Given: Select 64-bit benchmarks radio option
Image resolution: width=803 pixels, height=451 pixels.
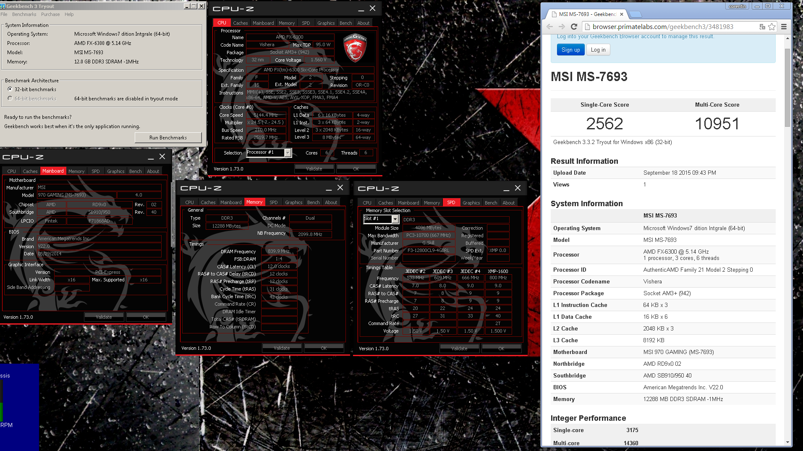Looking at the screenshot, I should click(10, 98).
